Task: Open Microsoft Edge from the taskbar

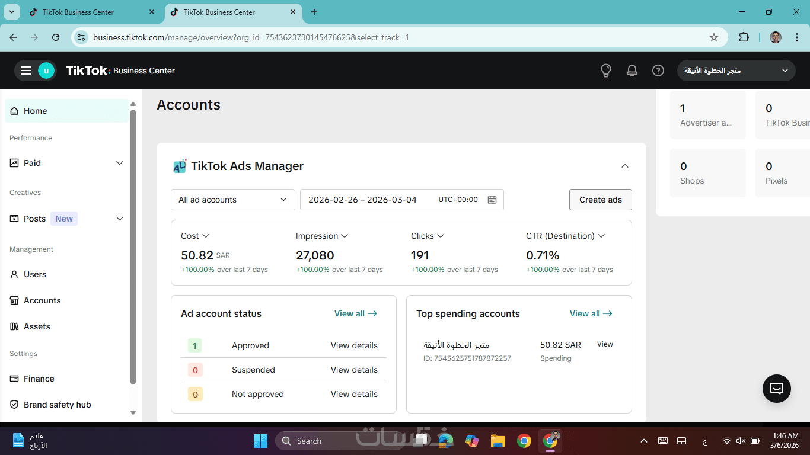Action: (445, 441)
